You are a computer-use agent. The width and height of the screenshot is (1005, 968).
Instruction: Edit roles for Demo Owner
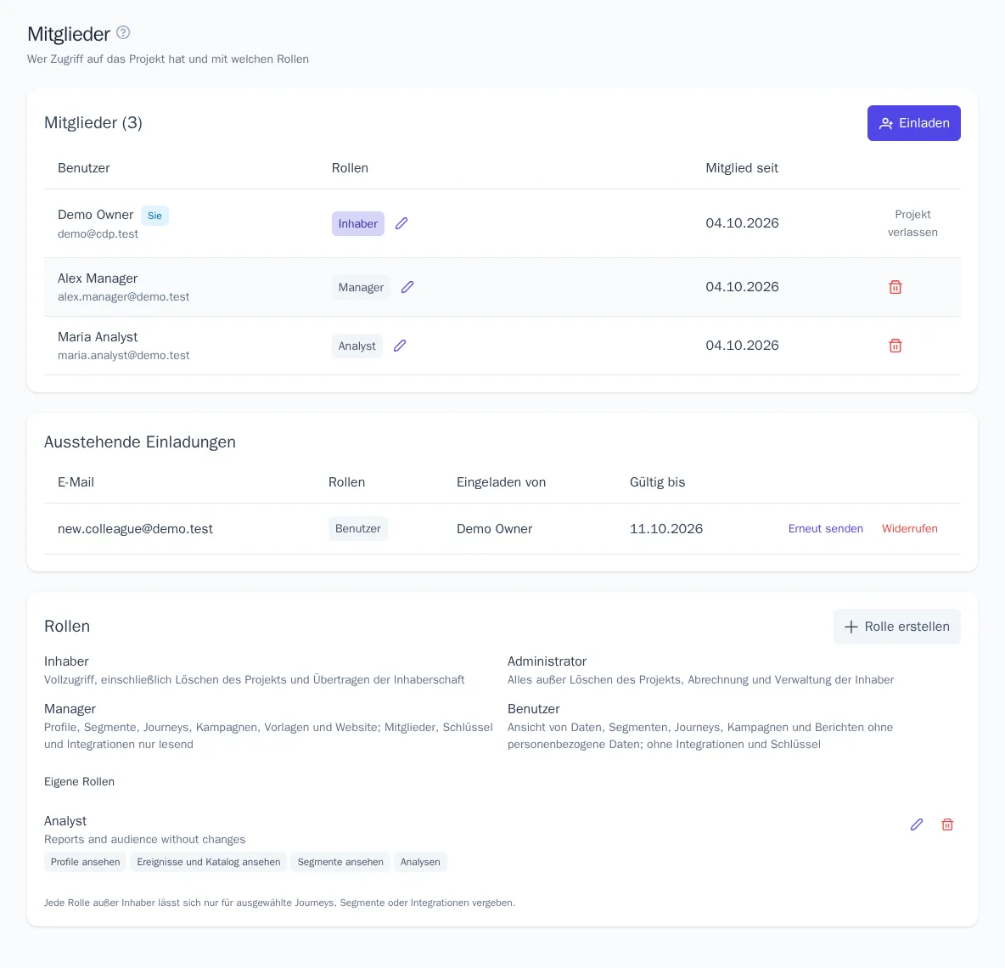(401, 223)
